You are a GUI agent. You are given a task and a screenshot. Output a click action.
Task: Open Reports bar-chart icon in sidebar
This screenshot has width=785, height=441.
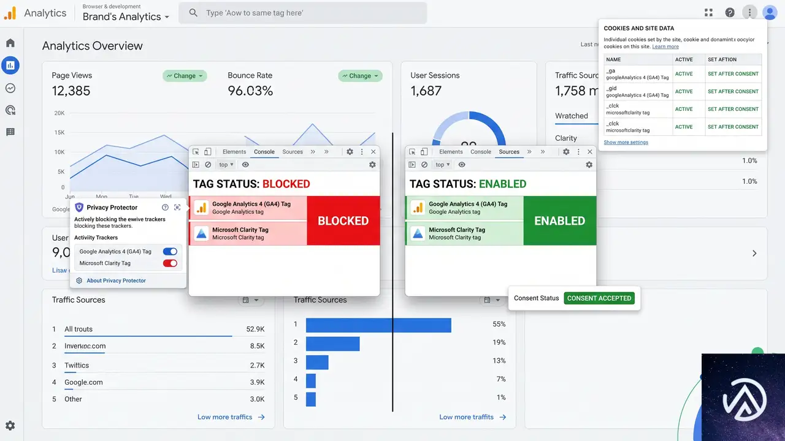[10, 65]
